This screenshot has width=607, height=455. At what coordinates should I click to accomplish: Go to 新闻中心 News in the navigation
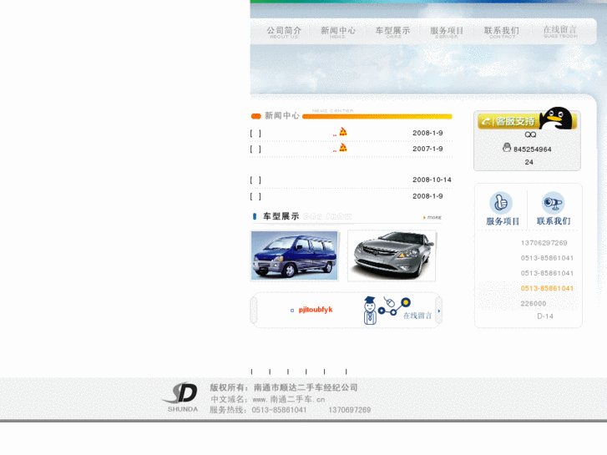coord(338,32)
